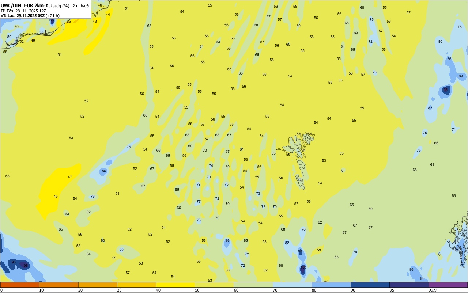Click the "46" humidity value on the map
This screenshot has width=468, height=293.
click(x=100, y=5)
